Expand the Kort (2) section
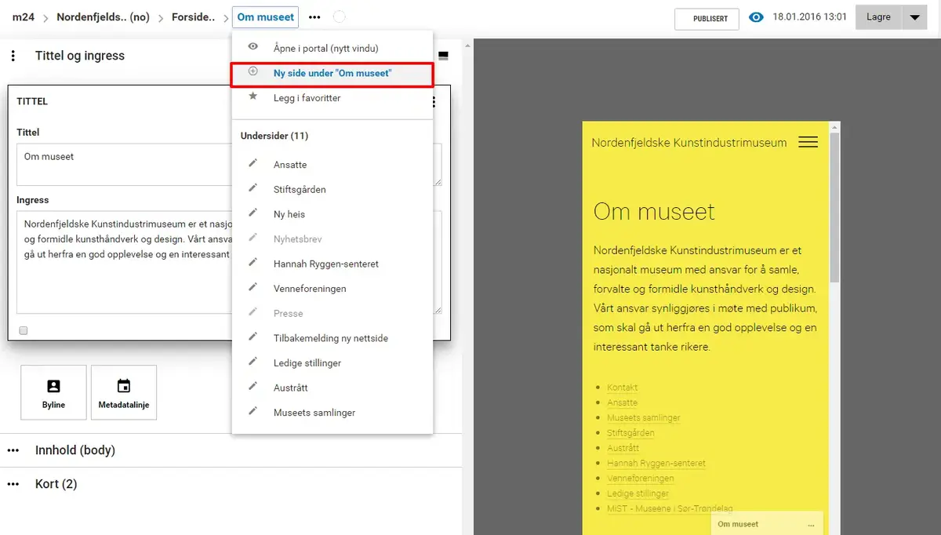This screenshot has width=941, height=535. click(x=56, y=484)
